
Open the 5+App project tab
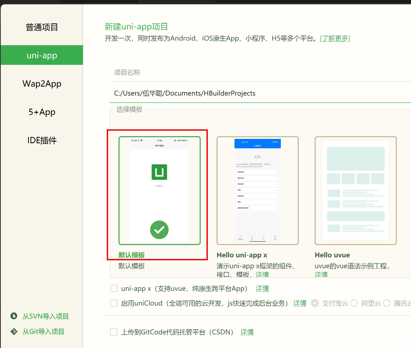pyautogui.click(x=42, y=112)
